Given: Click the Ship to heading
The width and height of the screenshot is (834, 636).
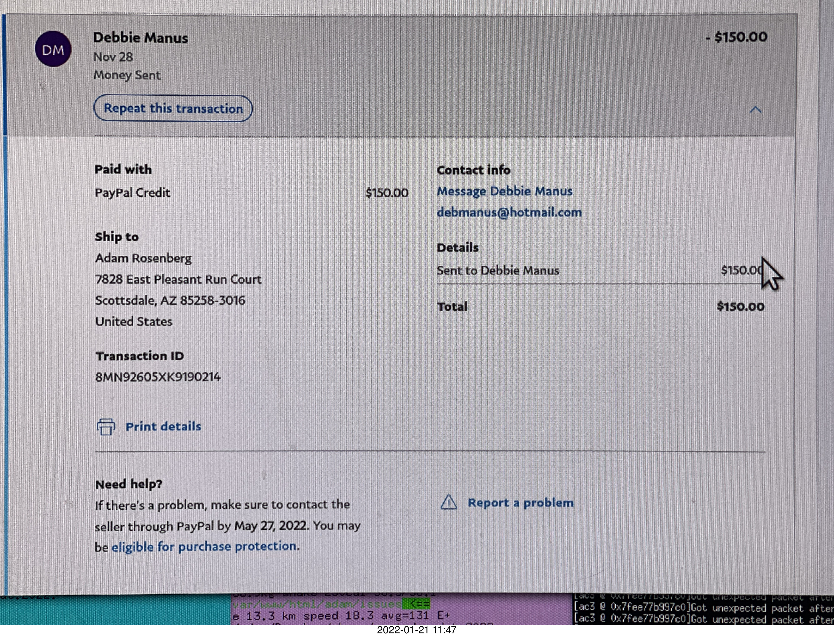Looking at the screenshot, I should point(116,237).
